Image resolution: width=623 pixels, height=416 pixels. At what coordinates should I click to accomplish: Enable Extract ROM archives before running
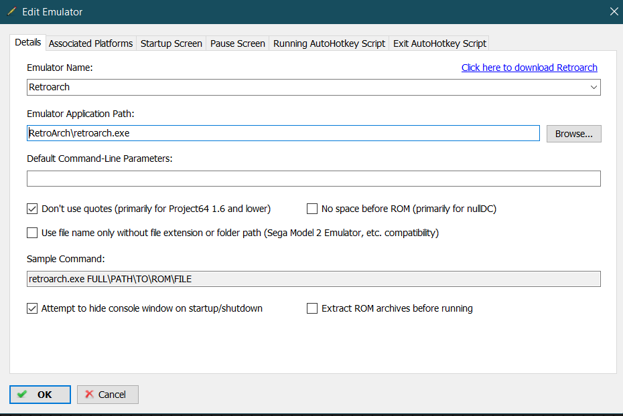312,308
